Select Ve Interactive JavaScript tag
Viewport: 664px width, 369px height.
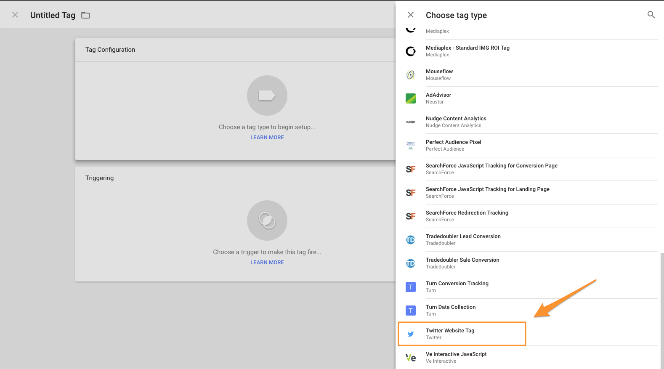coord(528,358)
